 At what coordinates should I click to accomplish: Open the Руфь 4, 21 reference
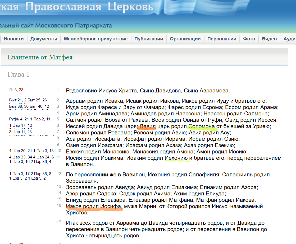[x=15, y=119]
